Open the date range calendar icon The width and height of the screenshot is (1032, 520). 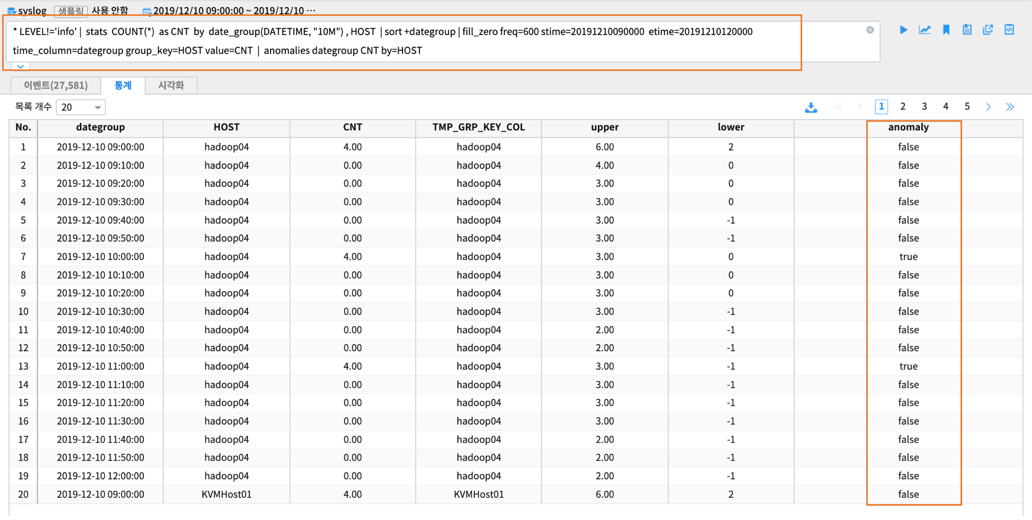(x=147, y=11)
